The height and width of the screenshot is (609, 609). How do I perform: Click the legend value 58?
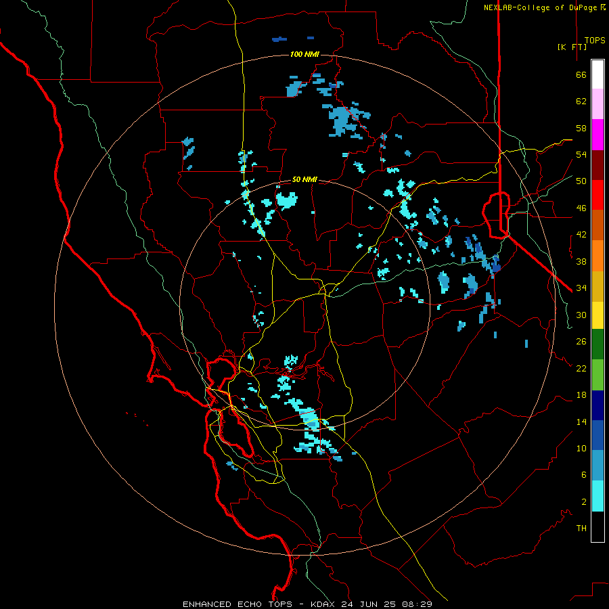[581, 128]
